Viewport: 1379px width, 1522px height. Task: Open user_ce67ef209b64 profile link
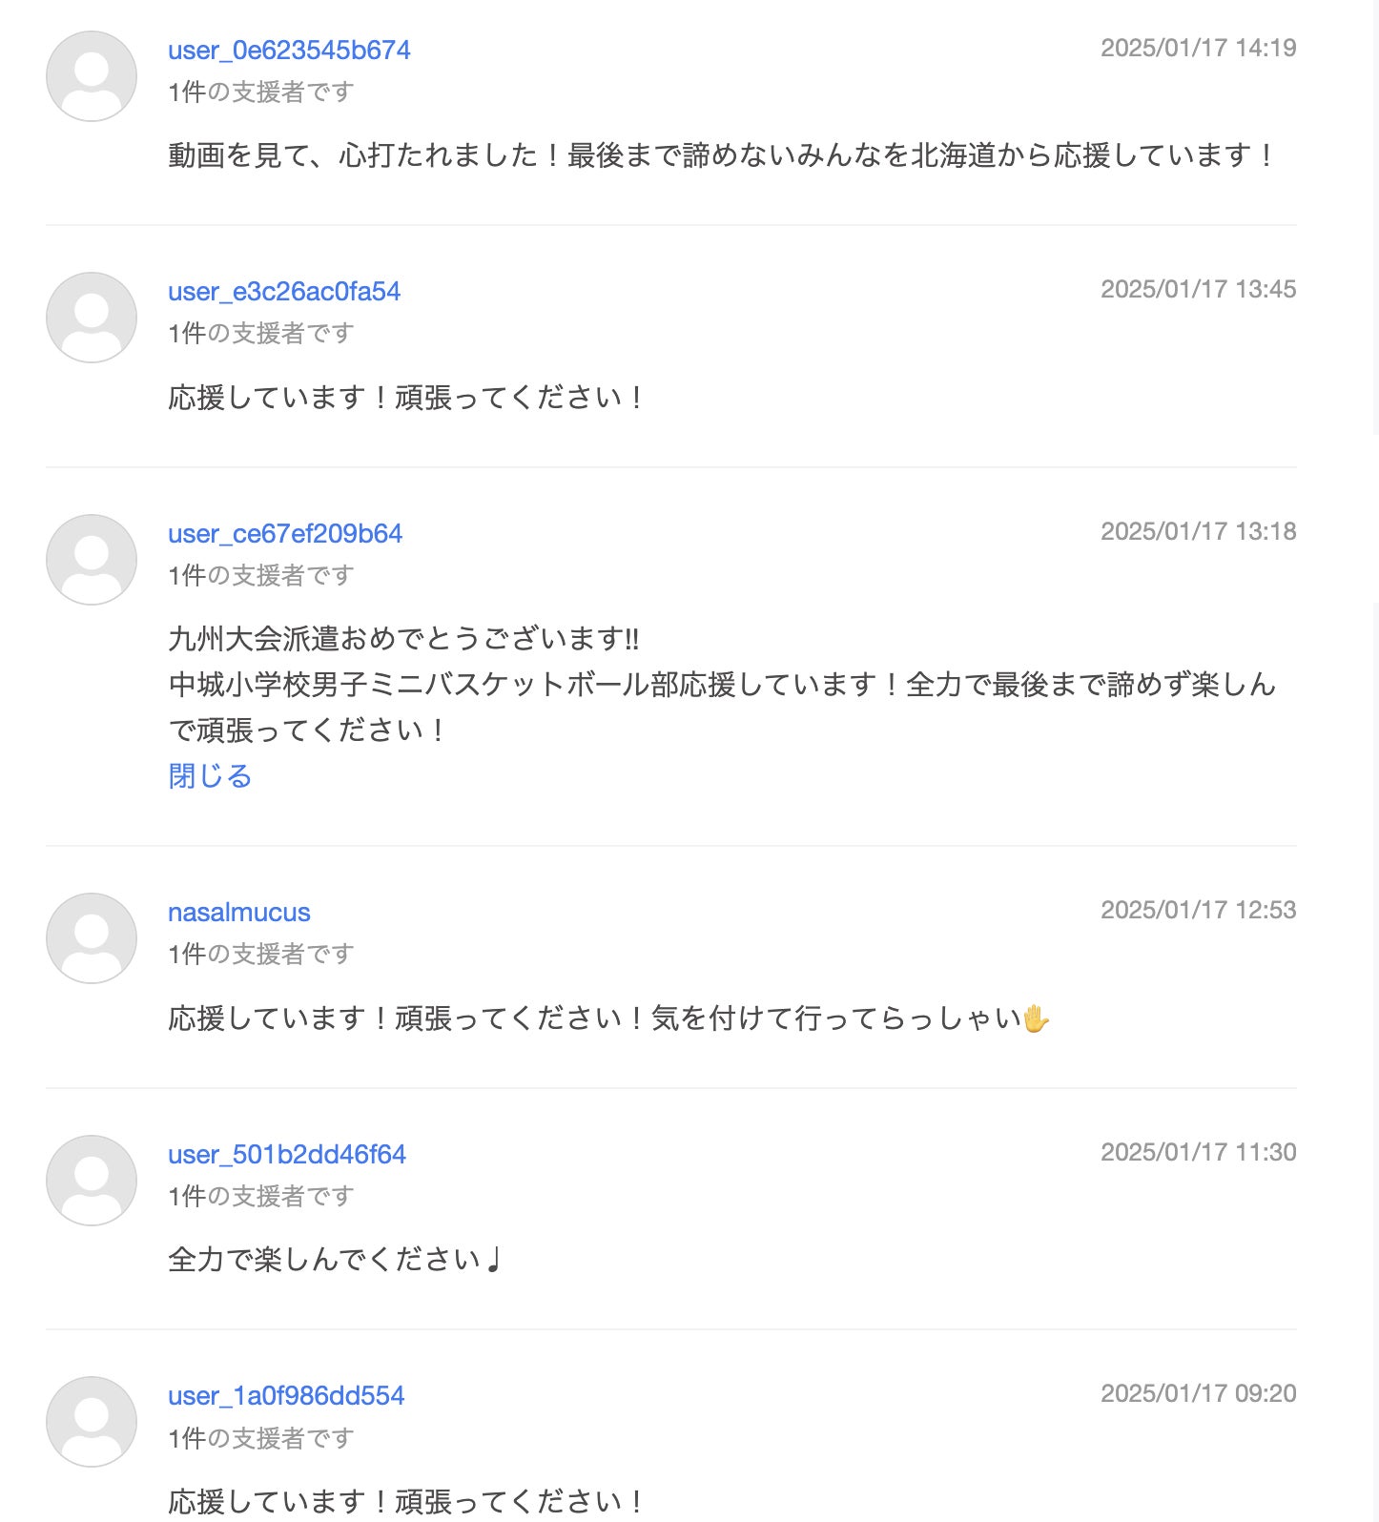285,534
